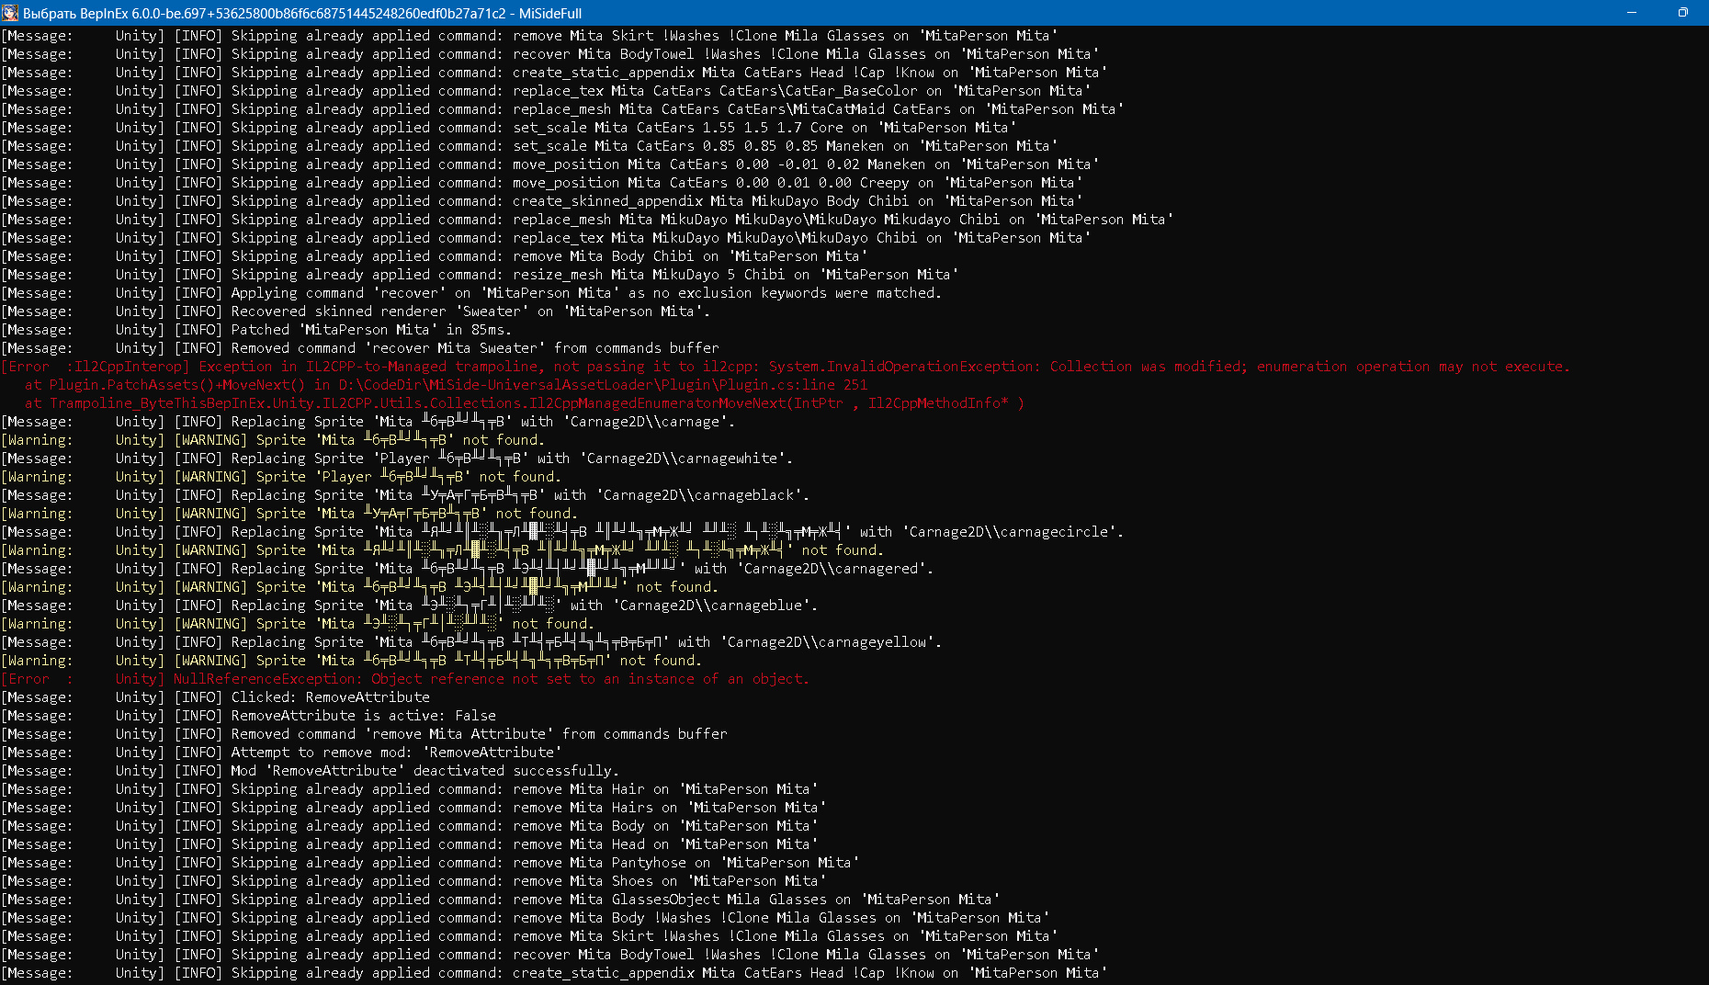Click the "remove Mita Pantyhose" log line
1709x985 pixels.
[x=544, y=863]
